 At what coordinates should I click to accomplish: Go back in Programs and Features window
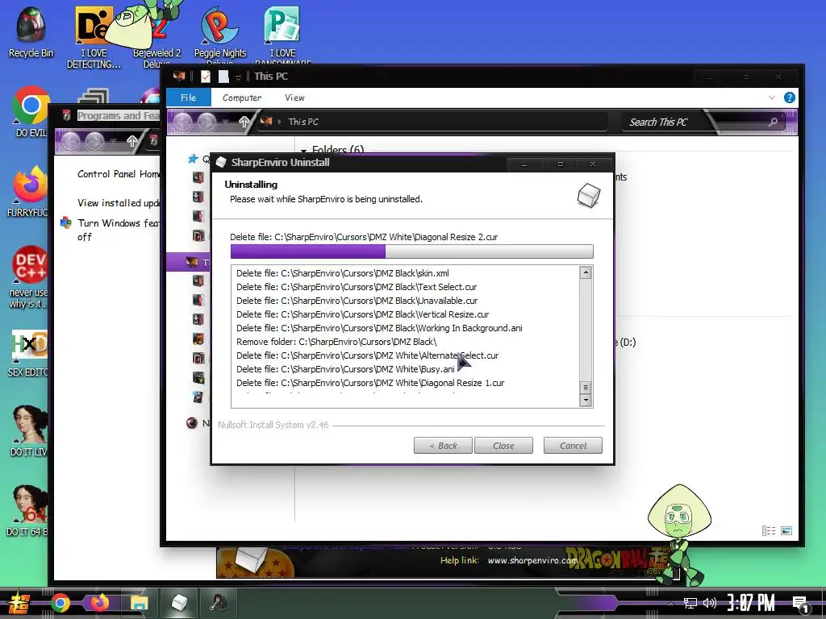coord(71,141)
